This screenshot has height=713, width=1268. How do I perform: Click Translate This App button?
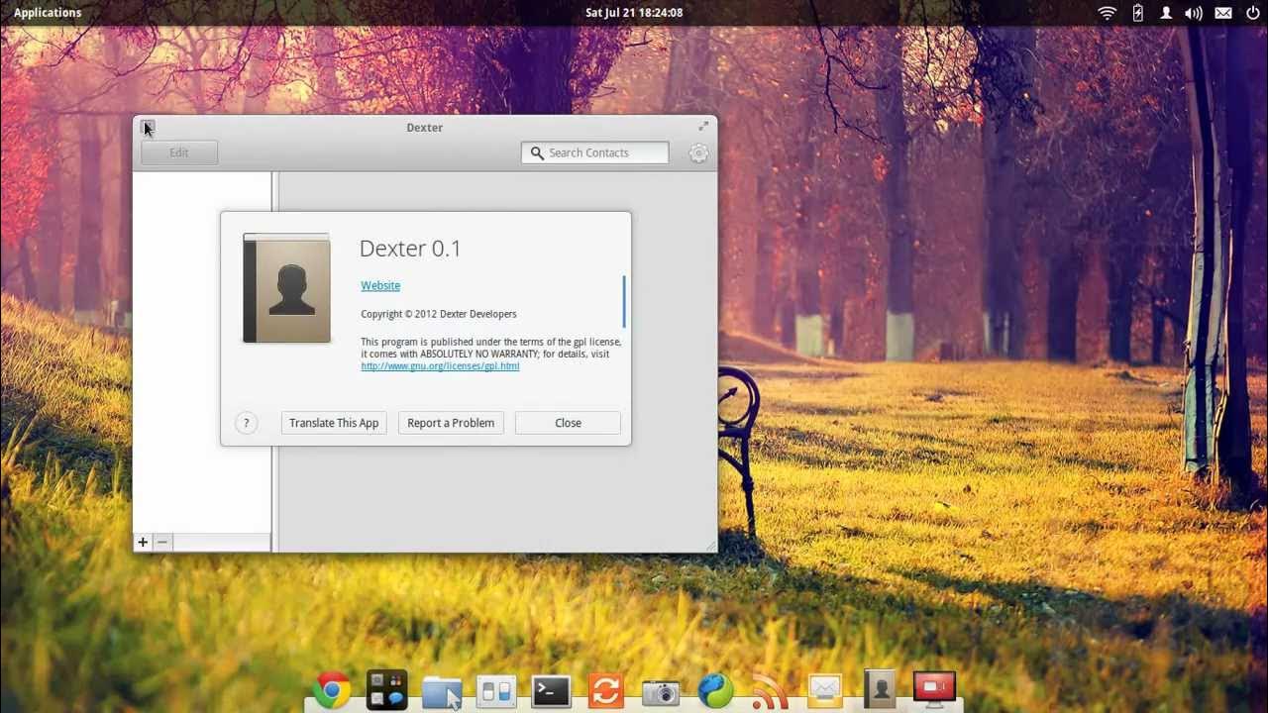click(334, 423)
